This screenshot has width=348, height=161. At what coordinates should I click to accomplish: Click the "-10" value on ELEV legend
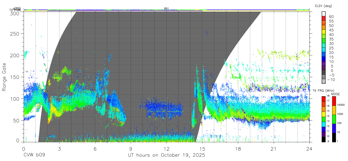click(331, 79)
